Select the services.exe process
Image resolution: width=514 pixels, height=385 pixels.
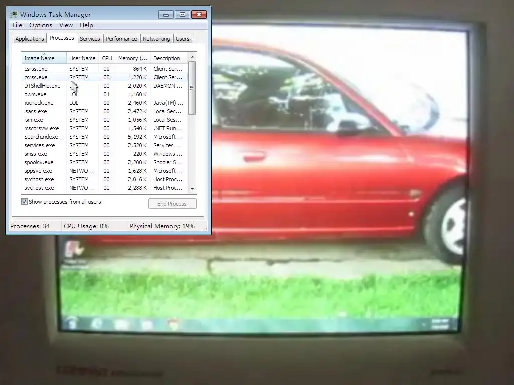(x=104, y=145)
